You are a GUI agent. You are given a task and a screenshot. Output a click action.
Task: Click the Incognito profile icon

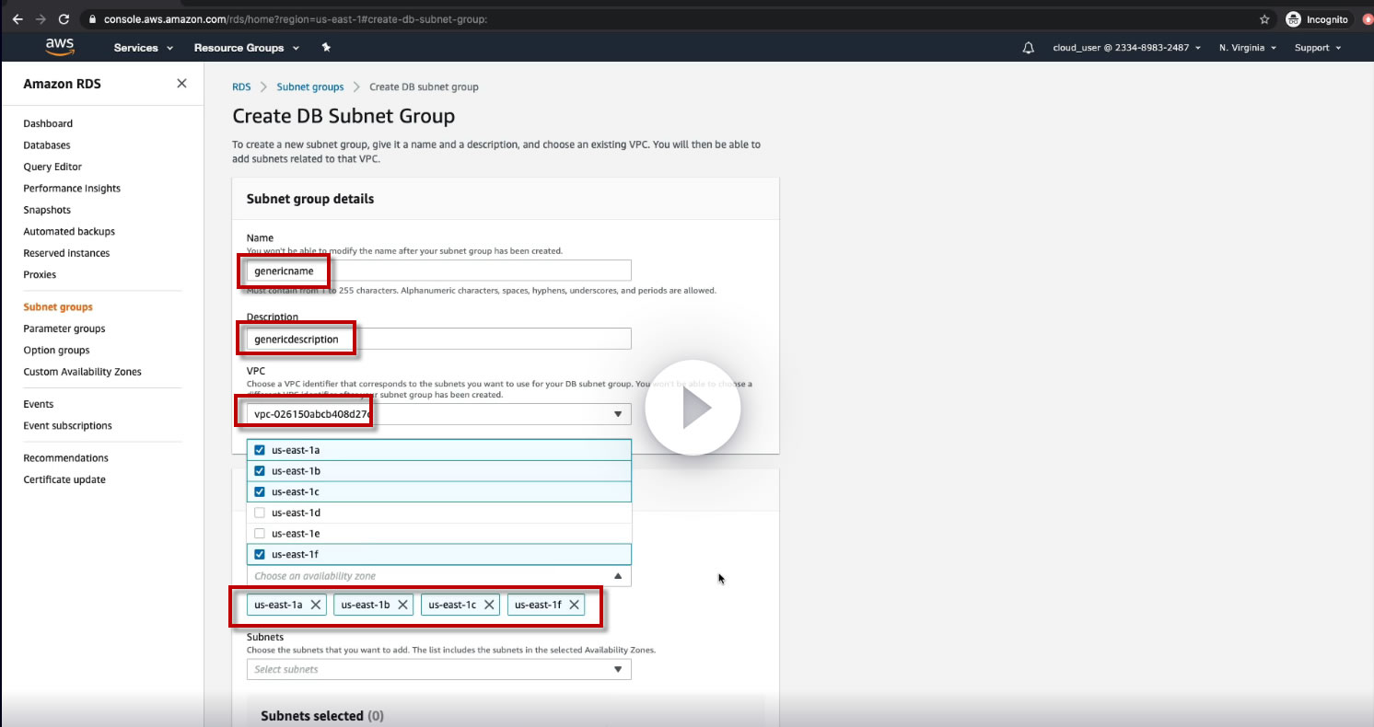click(1293, 18)
